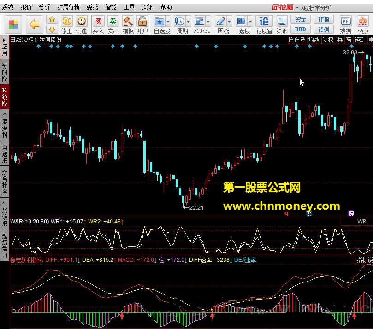Toggle the 复权 chart option
Screen dimensions: 373x329
[x=328, y=40]
